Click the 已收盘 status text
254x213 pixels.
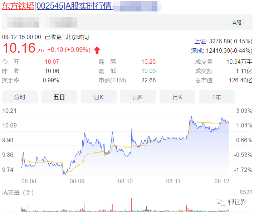tap(53, 37)
